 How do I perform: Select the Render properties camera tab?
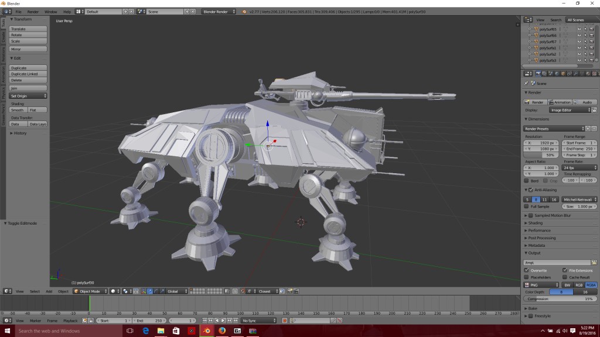(x=538, y=73)
